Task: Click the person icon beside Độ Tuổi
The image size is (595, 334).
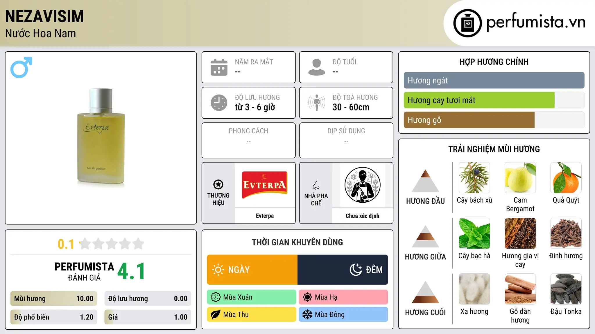Action: coord(317,67)
